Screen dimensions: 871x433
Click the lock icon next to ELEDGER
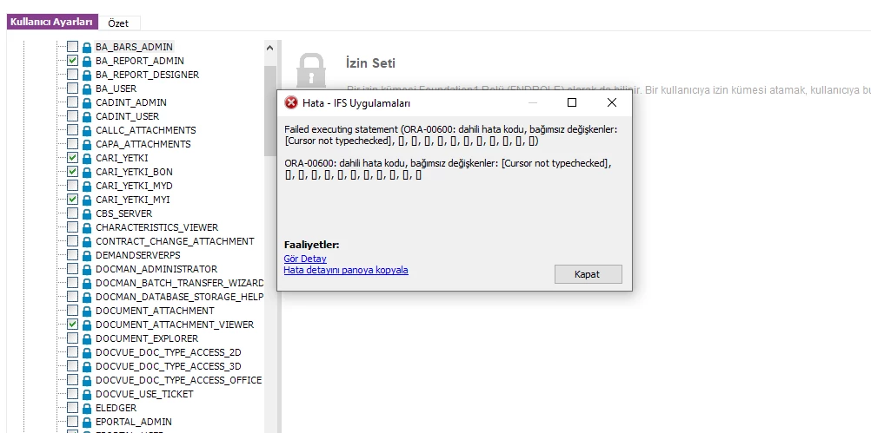87,408
